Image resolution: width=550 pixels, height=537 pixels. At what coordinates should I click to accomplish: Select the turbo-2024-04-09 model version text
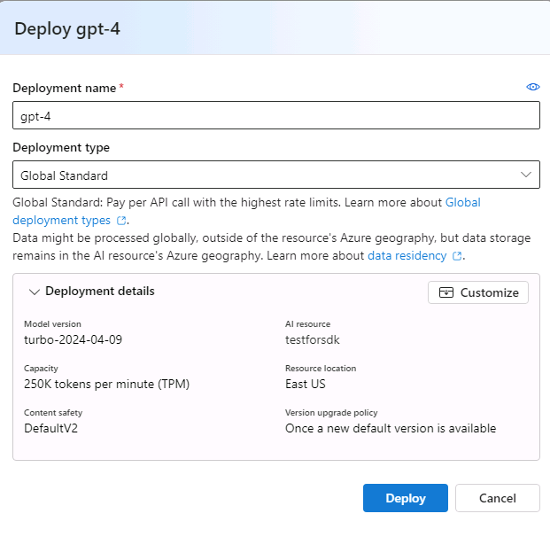pyautogui.click(x=73, y=339)
